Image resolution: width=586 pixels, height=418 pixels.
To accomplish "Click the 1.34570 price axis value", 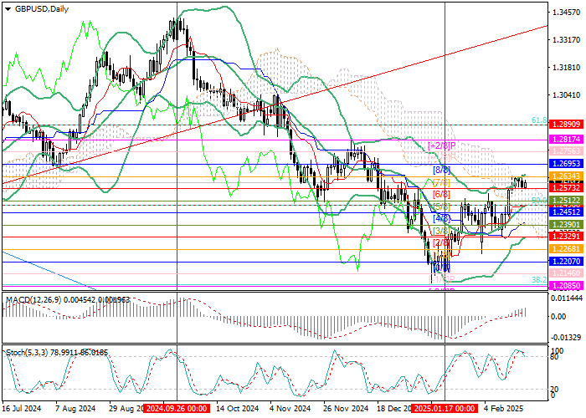I will coord(567,13).
